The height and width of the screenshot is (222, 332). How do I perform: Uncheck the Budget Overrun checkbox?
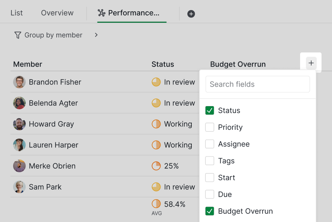[x=210, y=211]
